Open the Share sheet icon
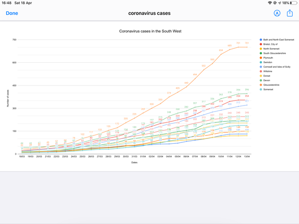 coord(290,13)
